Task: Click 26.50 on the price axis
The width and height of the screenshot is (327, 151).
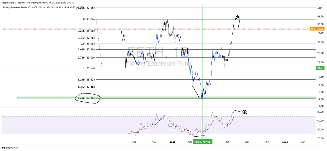Action: click(320, 53)
